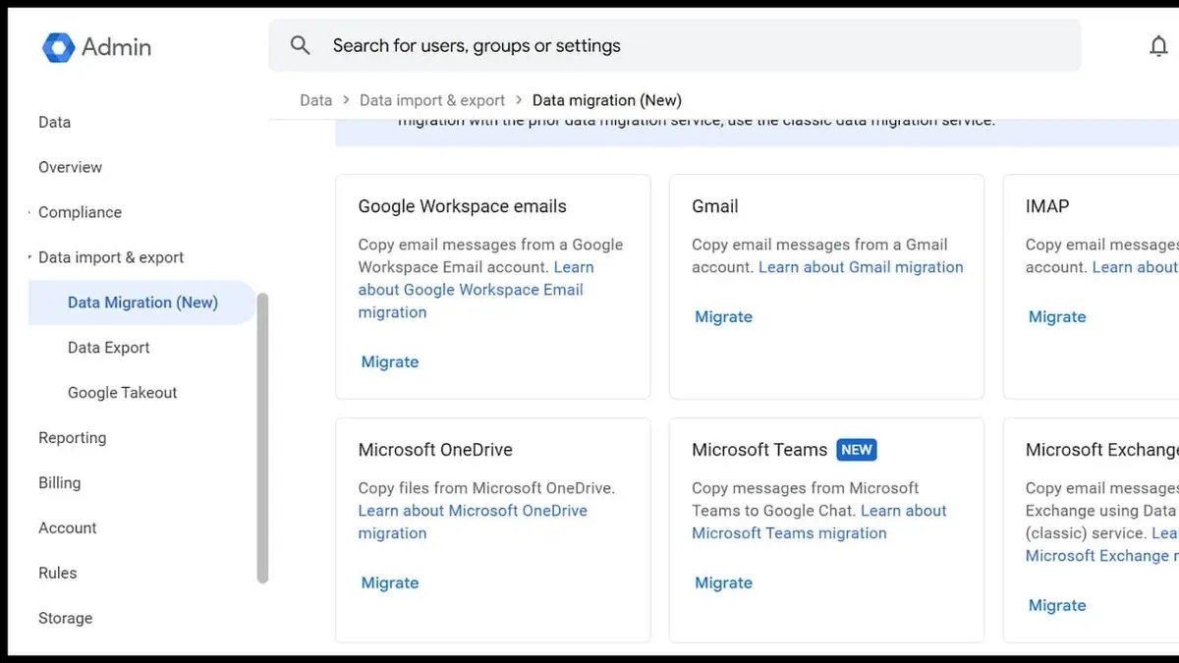Image resolution: width=1179 pixels, height=663 pixels.
Task: Open Data import & export sidebar item
Action: point(111,257)
